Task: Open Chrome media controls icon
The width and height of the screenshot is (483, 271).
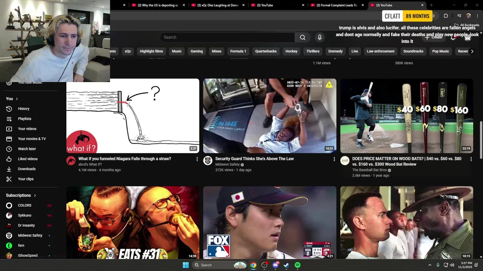Action: (459, 16)
